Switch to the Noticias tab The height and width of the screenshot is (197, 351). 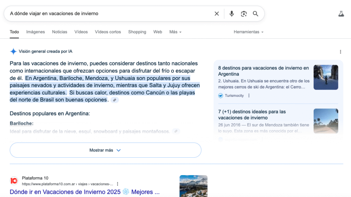[60, 32]
